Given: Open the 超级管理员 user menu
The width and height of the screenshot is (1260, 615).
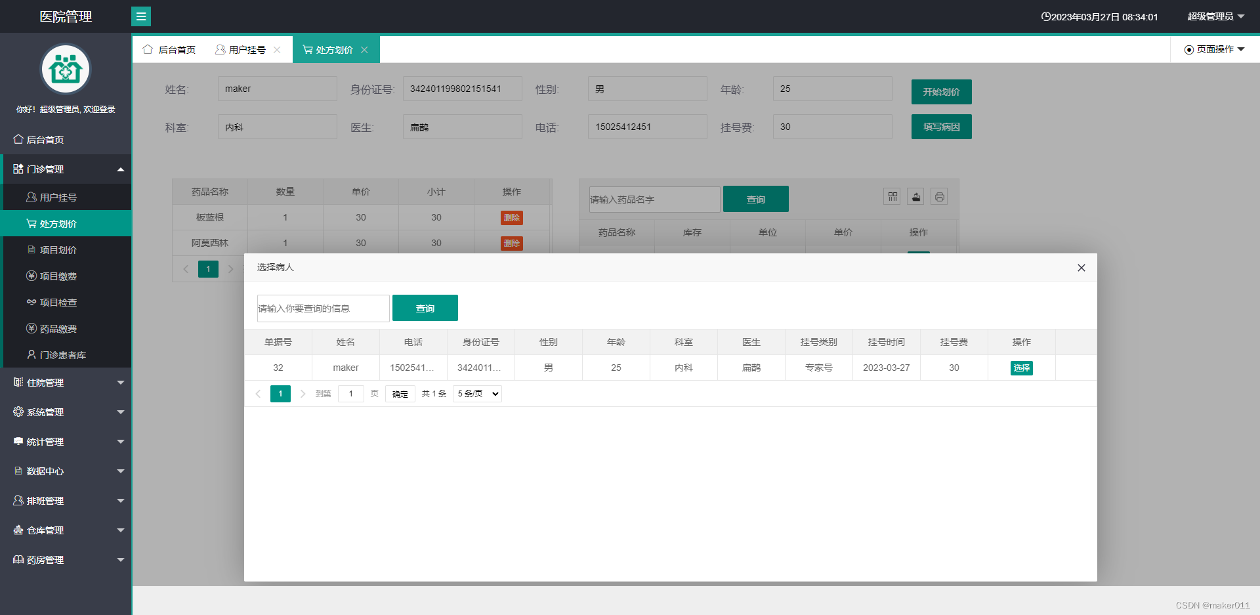Looking at the screenshot, I should coord(1215,16).
